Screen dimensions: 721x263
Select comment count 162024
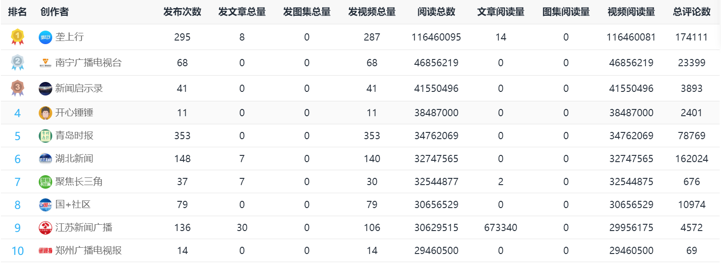point(692,159)
